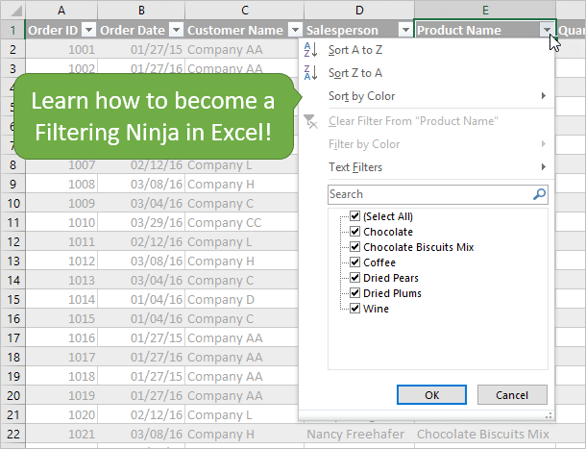This screenshot has height=449, width=586.
Task: Open the Salesperson column filter dropdown
Action: pyautogui.click(x=404, y=31)
